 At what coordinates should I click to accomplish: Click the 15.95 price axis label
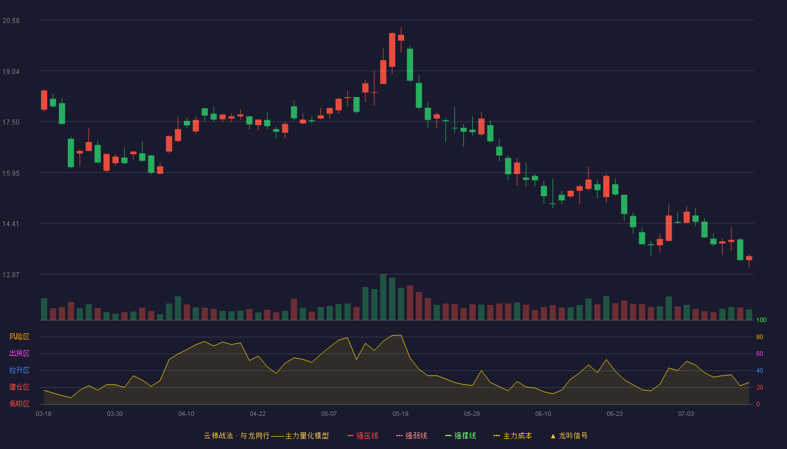click(11, 173)
